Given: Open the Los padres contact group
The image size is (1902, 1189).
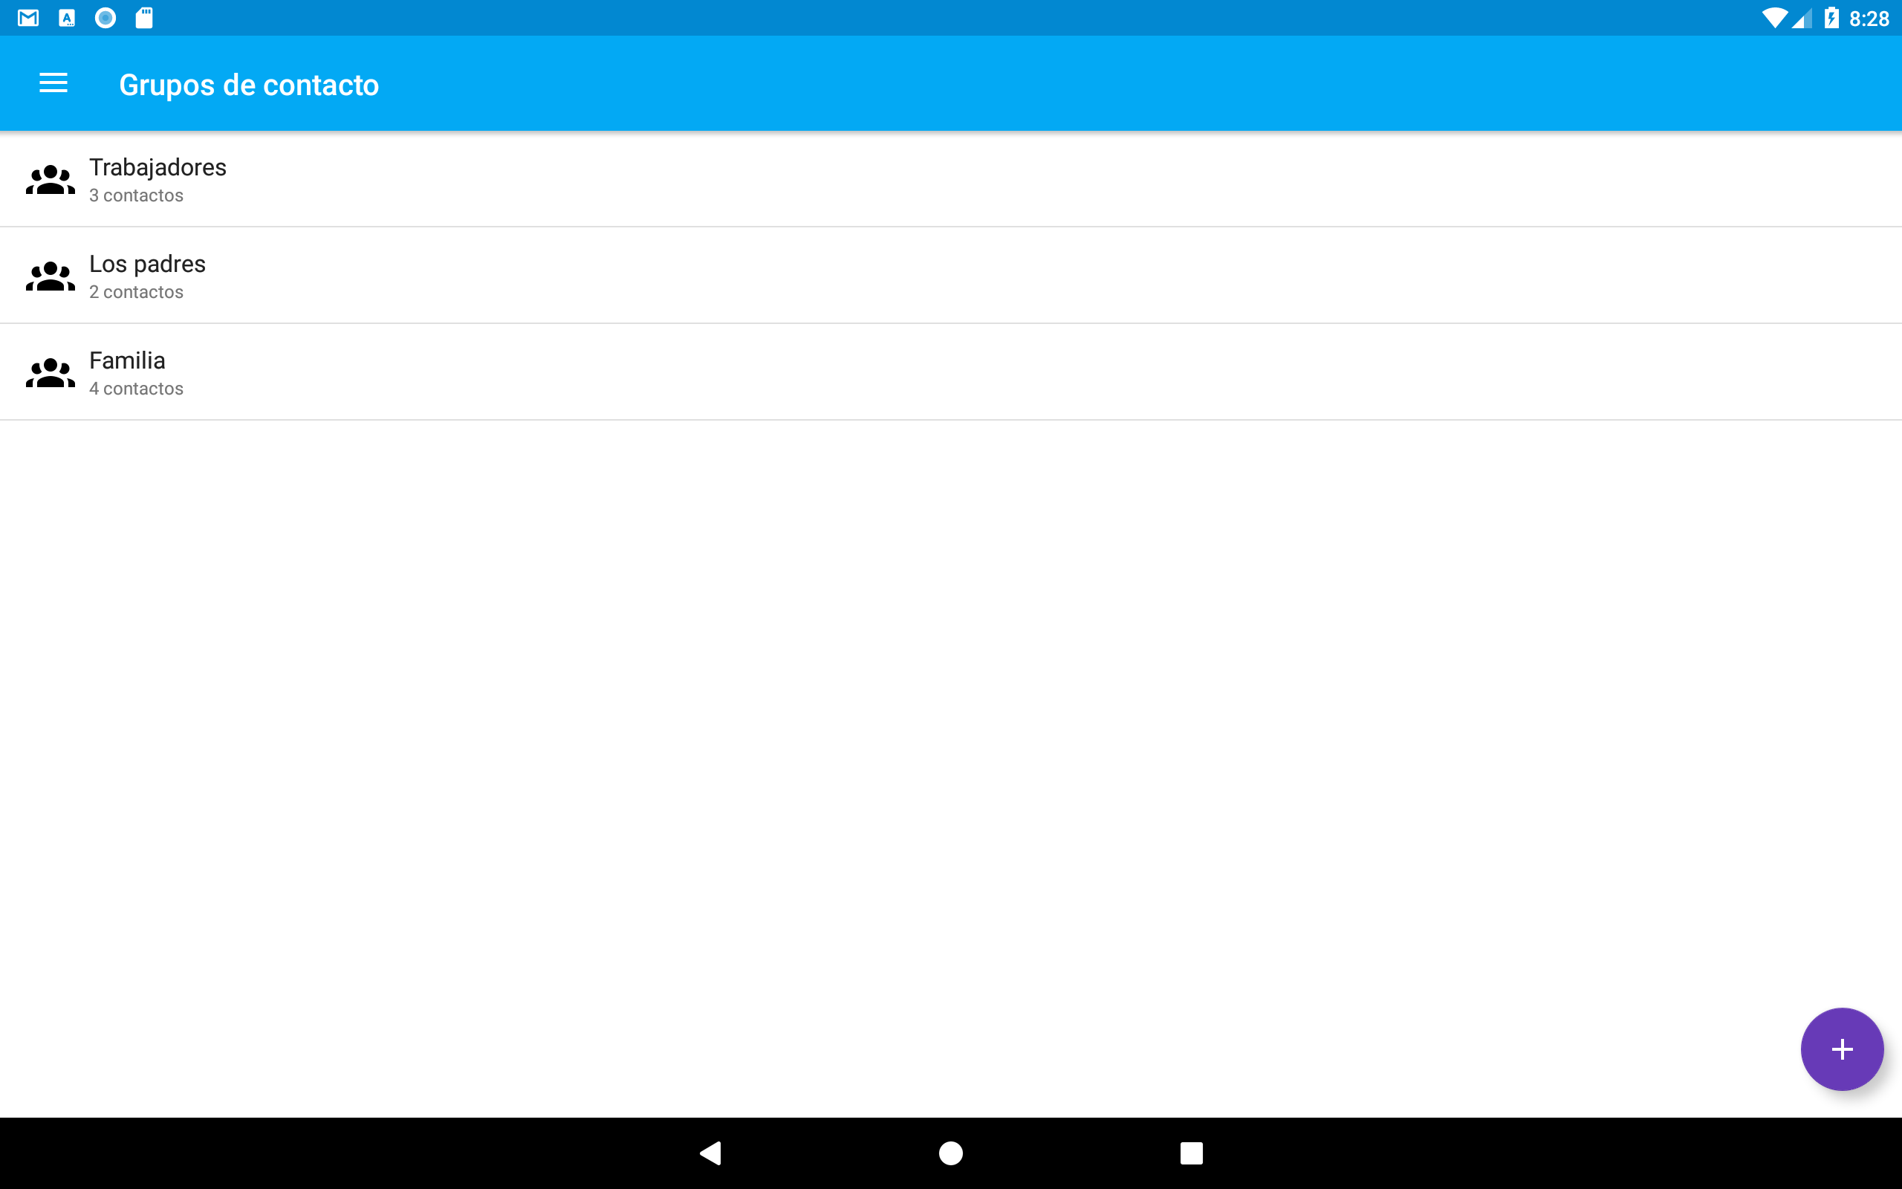Looking at the screenshot, I should [951, 275].
